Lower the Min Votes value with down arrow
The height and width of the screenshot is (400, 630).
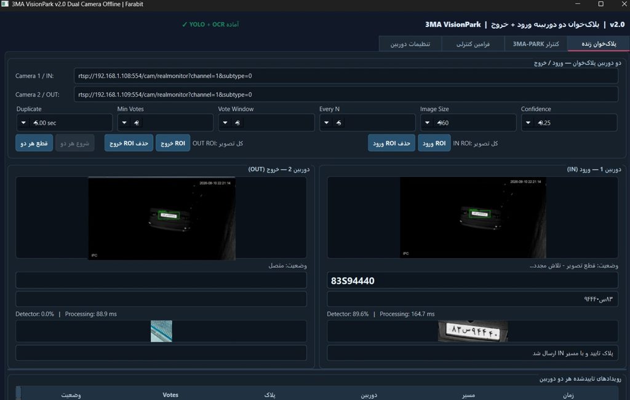(124, 123)
